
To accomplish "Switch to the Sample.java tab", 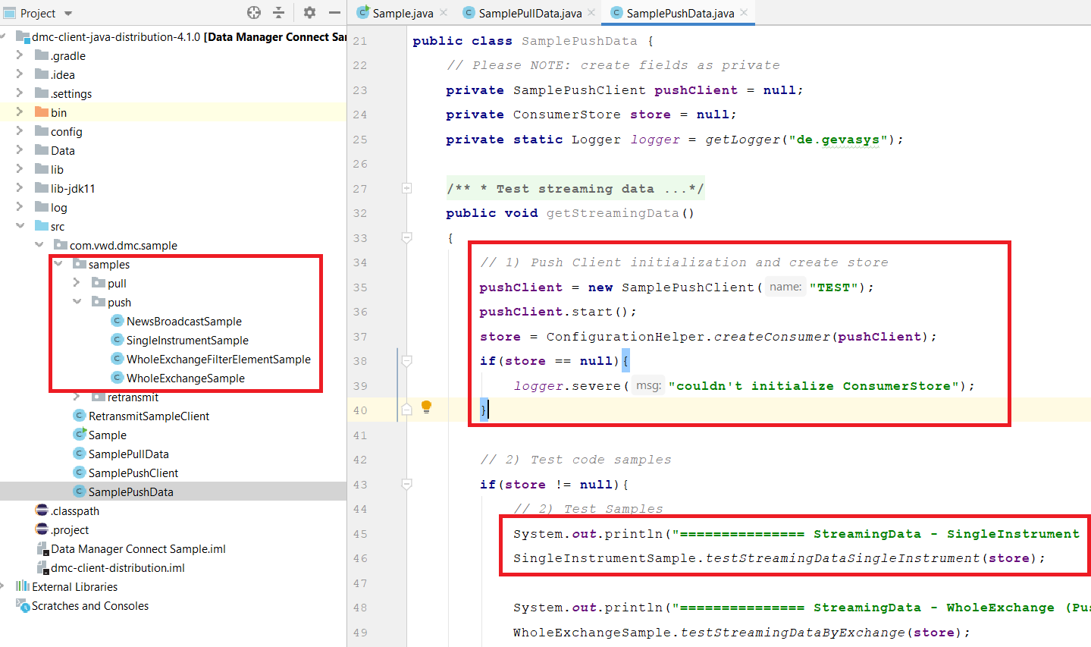I will point(402,13).
